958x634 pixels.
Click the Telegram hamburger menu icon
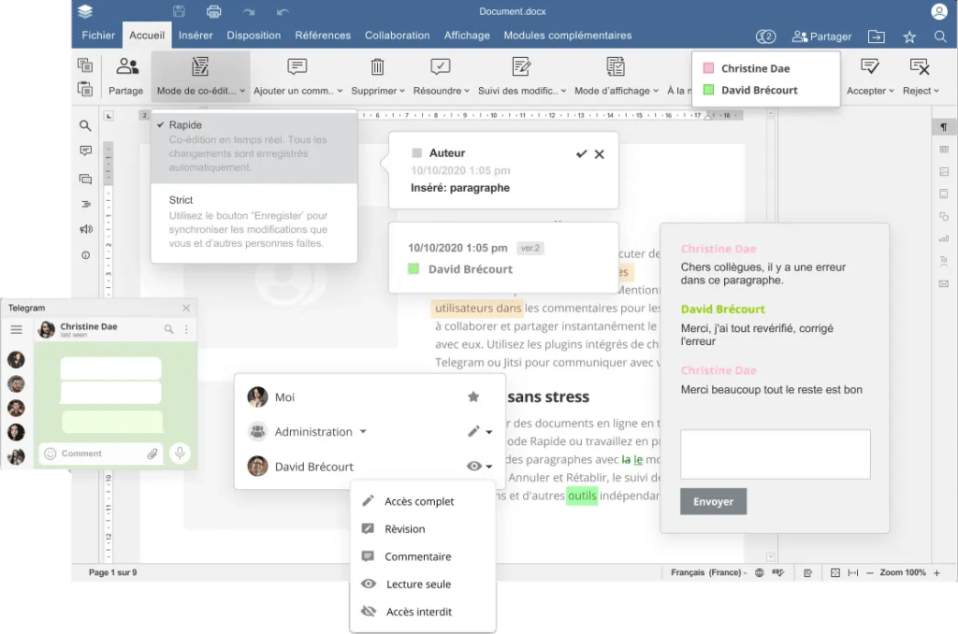point(17,330)
